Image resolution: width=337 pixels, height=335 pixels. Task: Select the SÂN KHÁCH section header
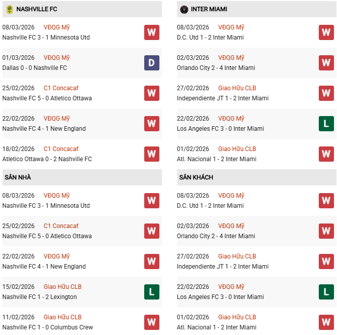coord(196,177)
